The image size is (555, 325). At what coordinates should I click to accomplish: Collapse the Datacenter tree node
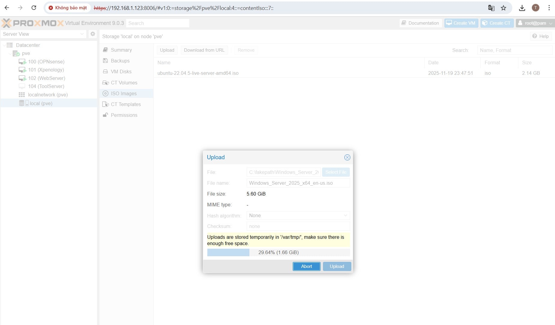[x=4, y=45]
